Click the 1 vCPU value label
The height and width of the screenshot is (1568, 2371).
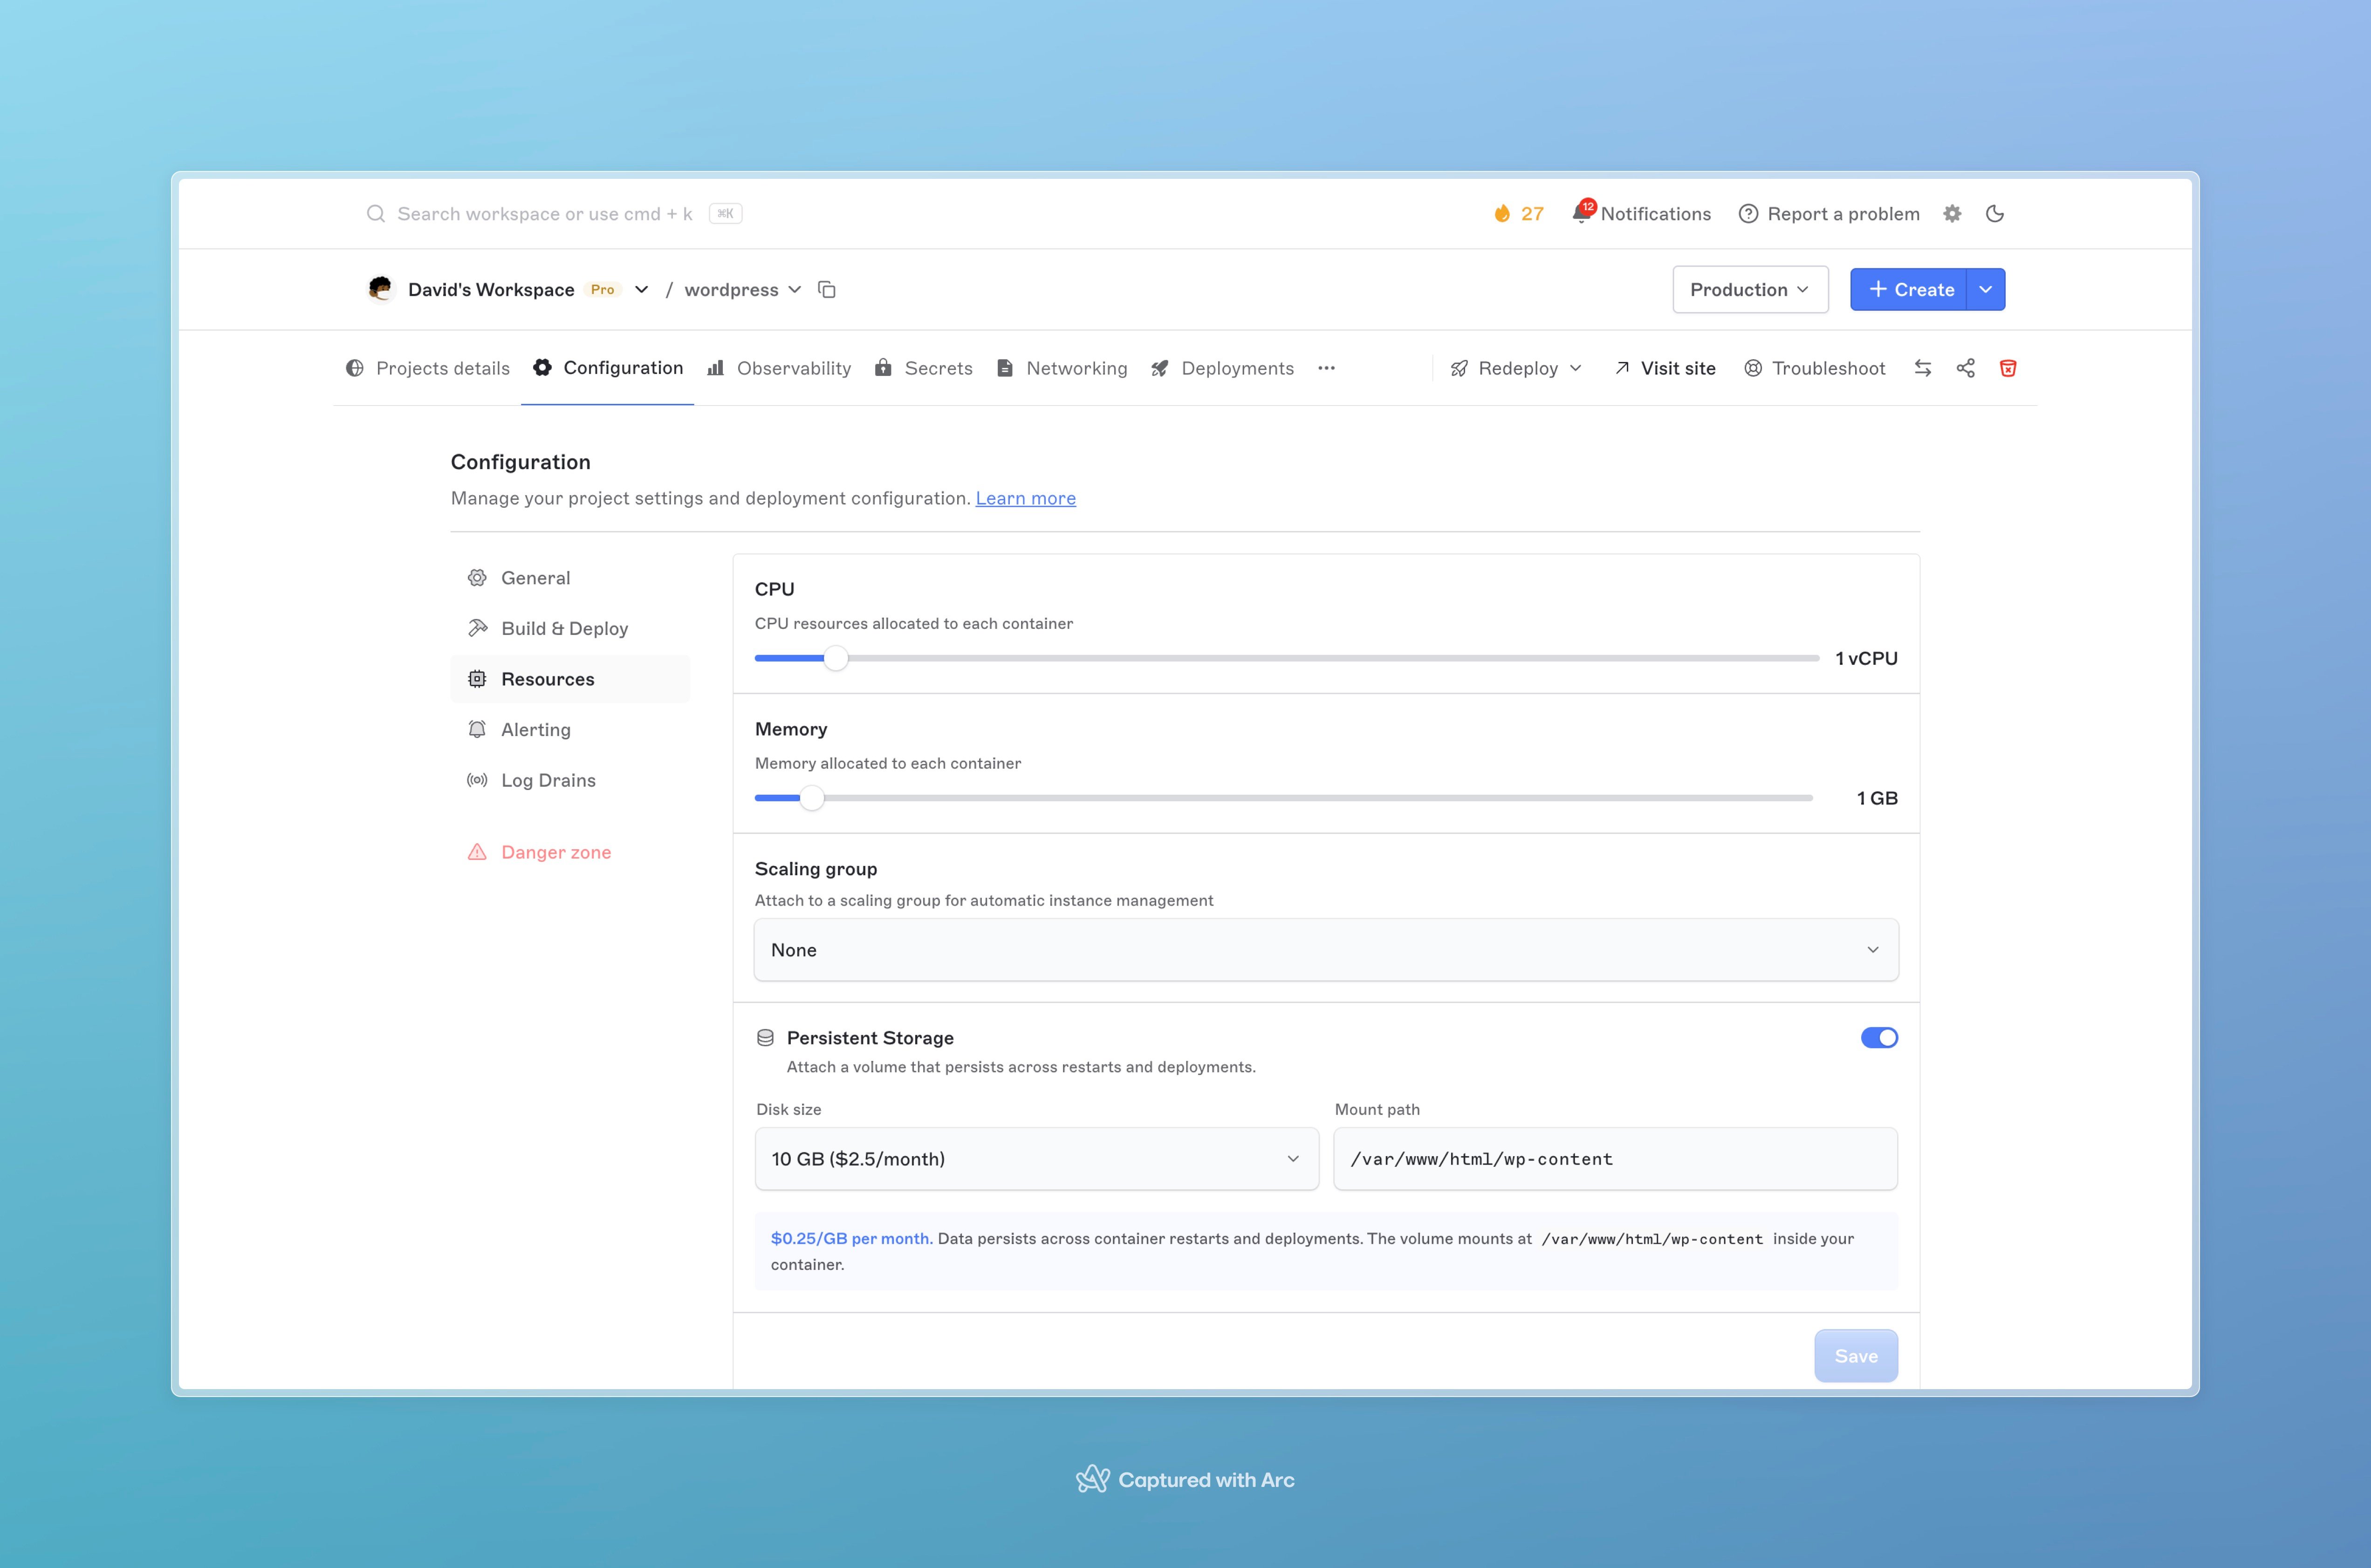(x=1866, y=658)
